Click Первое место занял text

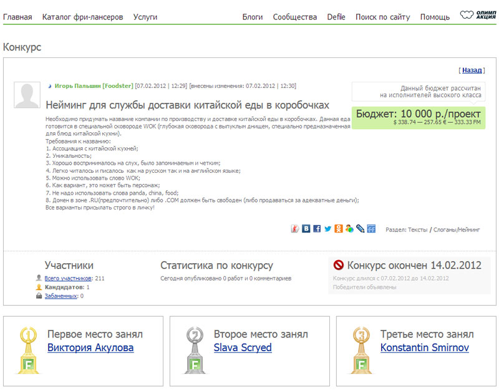(95, 334)
